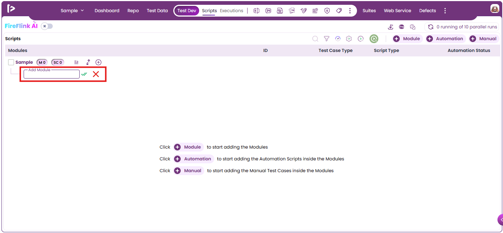Click the gear with play icon
Screen dimensions: 503x233
click(x=349, y=39)
